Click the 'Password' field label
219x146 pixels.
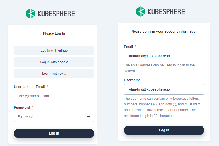[22, 107]
